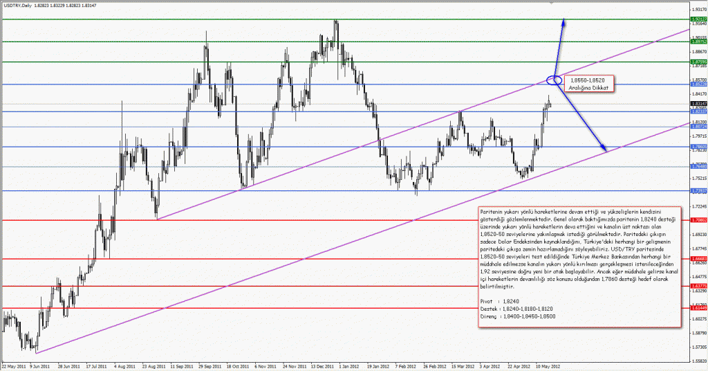The width and height of the screenshot is (708, 371).
Task: Click the 1.90155 axis price value
Action: [x=698, y=37]
